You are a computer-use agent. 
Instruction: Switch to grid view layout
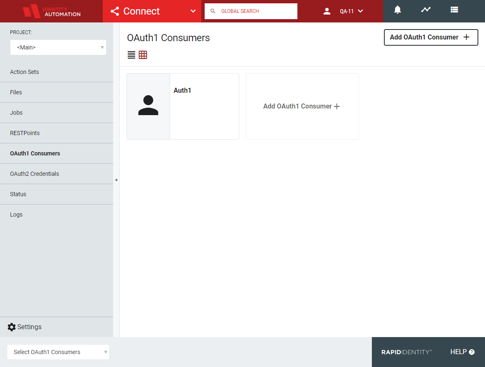(143, 55)
